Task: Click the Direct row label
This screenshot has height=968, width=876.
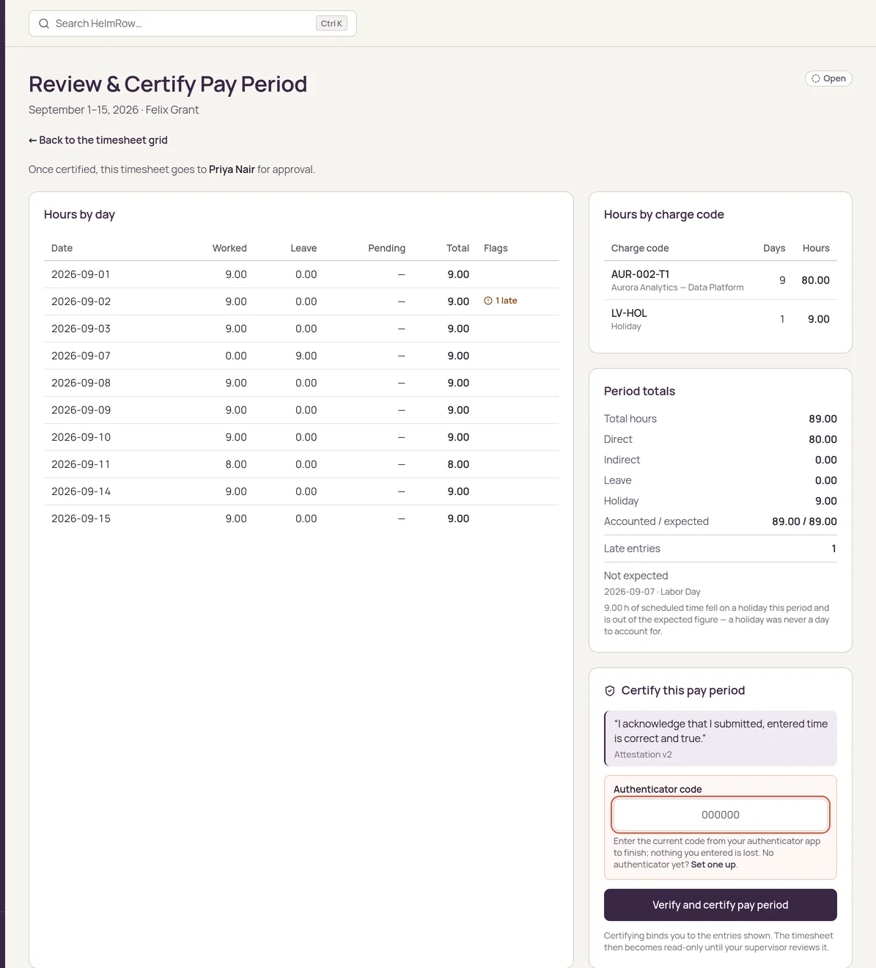Action: 618,439
